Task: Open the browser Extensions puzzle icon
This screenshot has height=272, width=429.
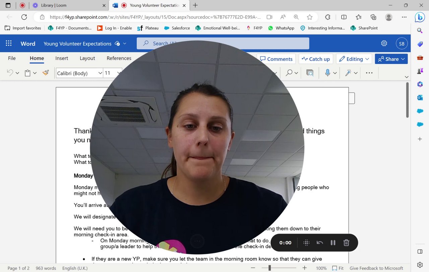Action: (328, 17)
